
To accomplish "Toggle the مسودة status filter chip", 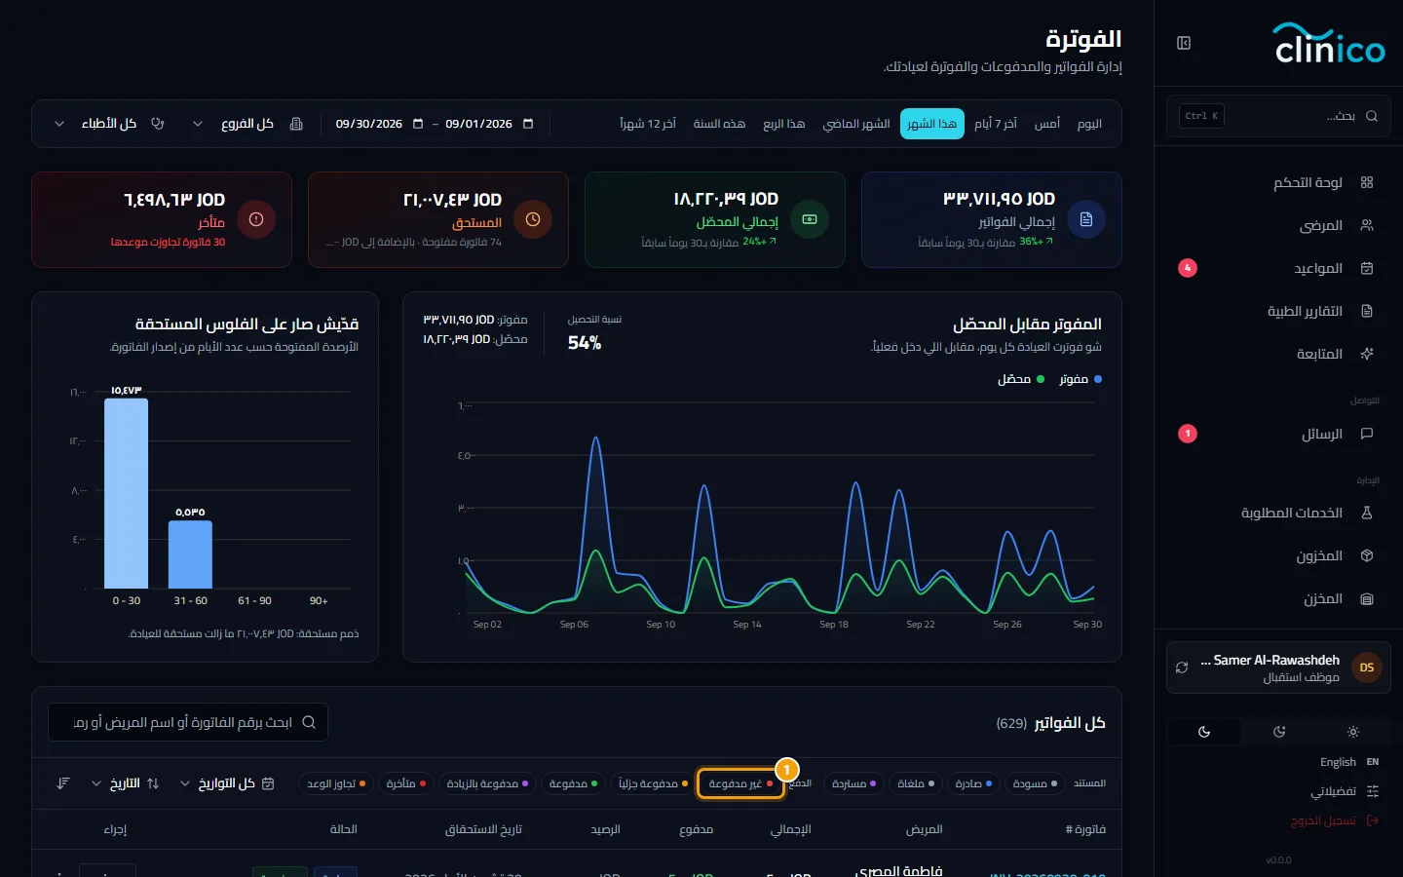I will click(x=1035, y=783).
